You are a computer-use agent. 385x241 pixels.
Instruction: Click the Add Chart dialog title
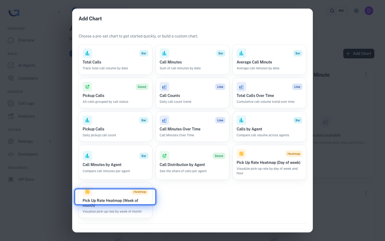90,18
